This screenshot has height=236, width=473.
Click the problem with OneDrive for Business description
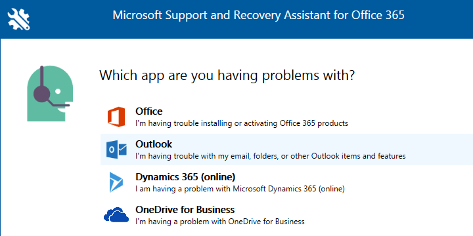(220, 222)
